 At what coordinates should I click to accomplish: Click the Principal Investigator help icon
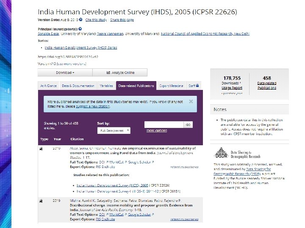tap(80, 29)
